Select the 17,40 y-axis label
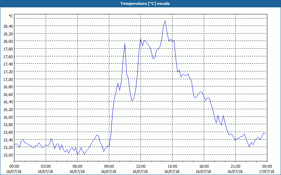The height and width of the screenshot is (175, 281). click(8, 64)
